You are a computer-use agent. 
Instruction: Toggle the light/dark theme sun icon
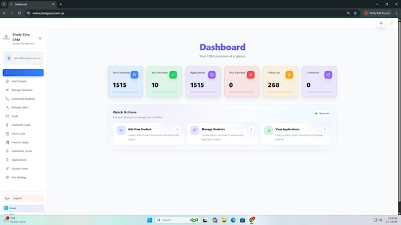tap(392, 23)
